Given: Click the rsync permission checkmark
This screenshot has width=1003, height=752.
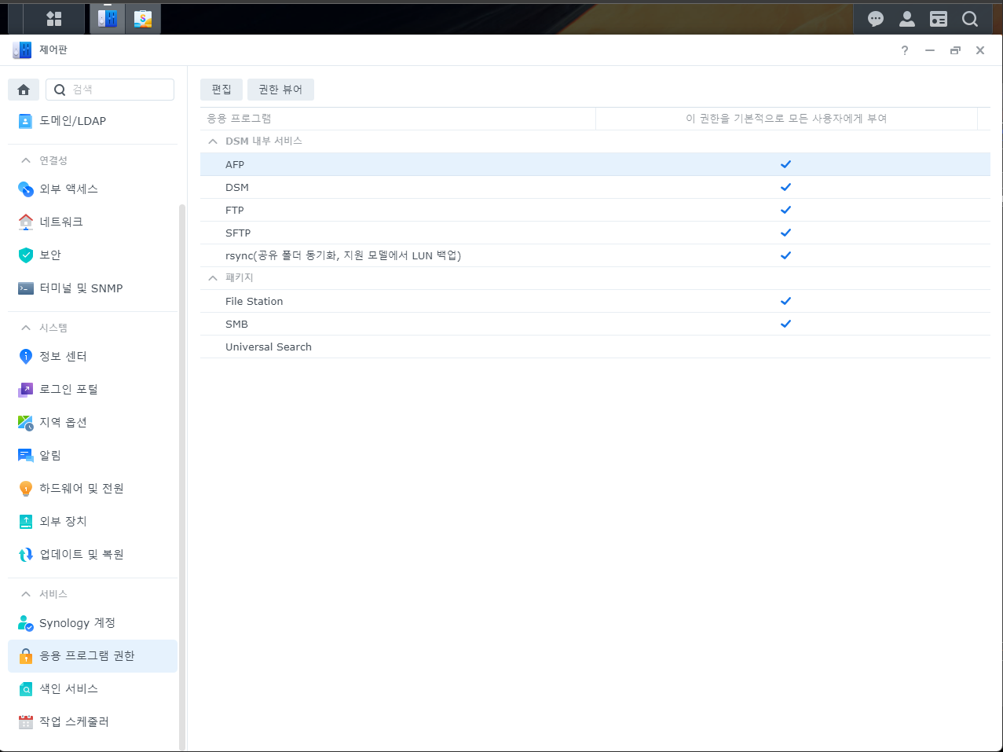Looking at the screenshot, I should [x=785, y=255].
